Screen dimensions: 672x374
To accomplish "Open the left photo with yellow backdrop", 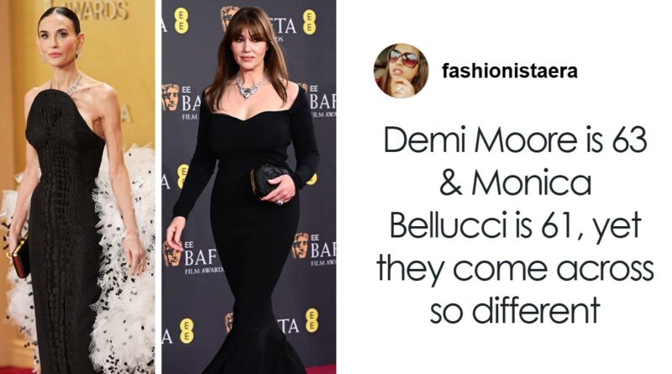I will 77,187.
